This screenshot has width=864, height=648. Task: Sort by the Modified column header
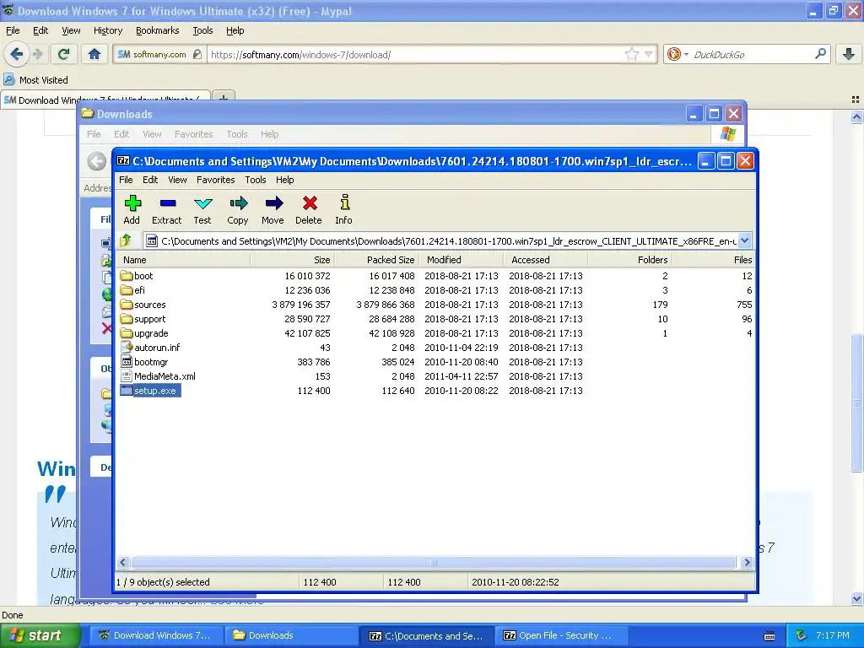point(462,260)
